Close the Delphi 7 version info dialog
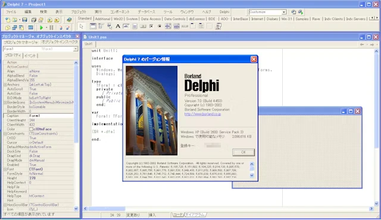Image resolution: width=381 pixels, height=220 pixels. (254, 59)
